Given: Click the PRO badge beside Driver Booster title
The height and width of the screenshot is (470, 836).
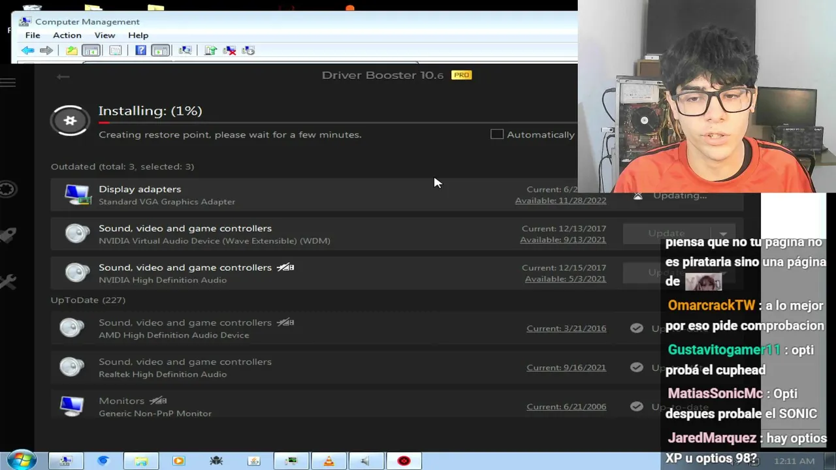Looking at the screenshot, I should pos(462,75).
